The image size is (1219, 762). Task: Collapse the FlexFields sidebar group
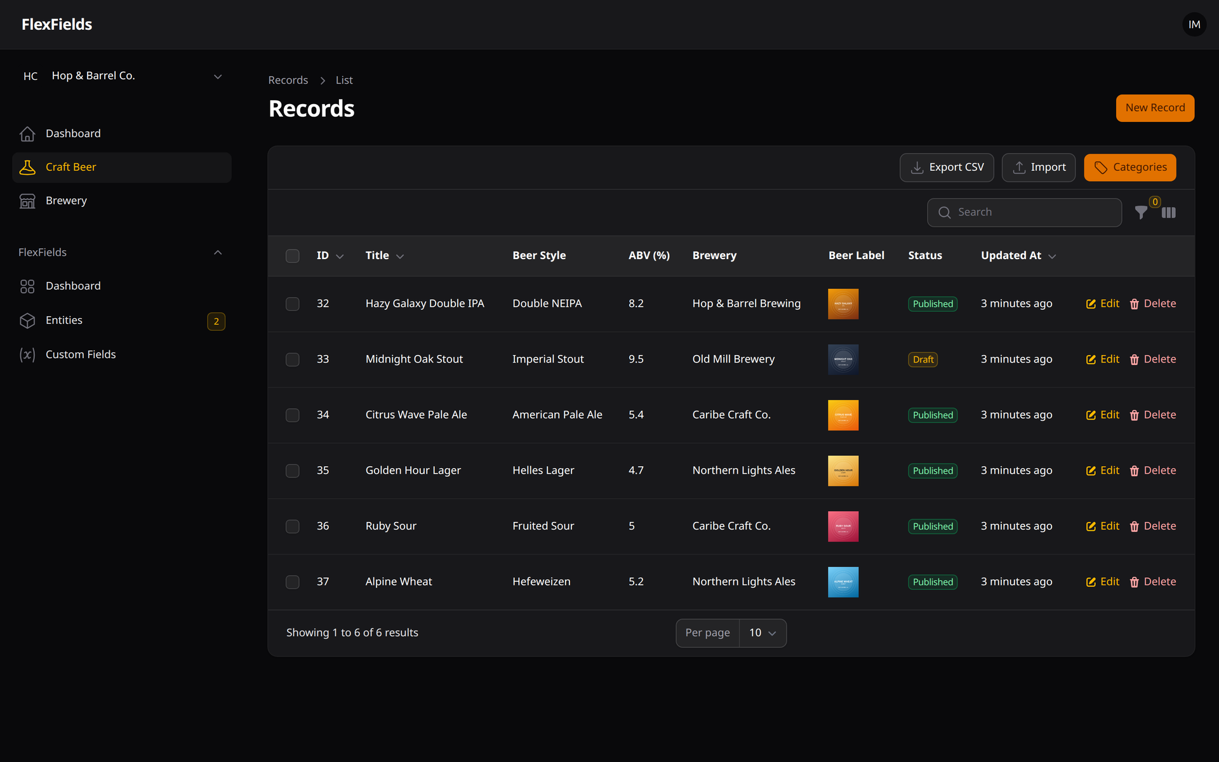[218, 253]
